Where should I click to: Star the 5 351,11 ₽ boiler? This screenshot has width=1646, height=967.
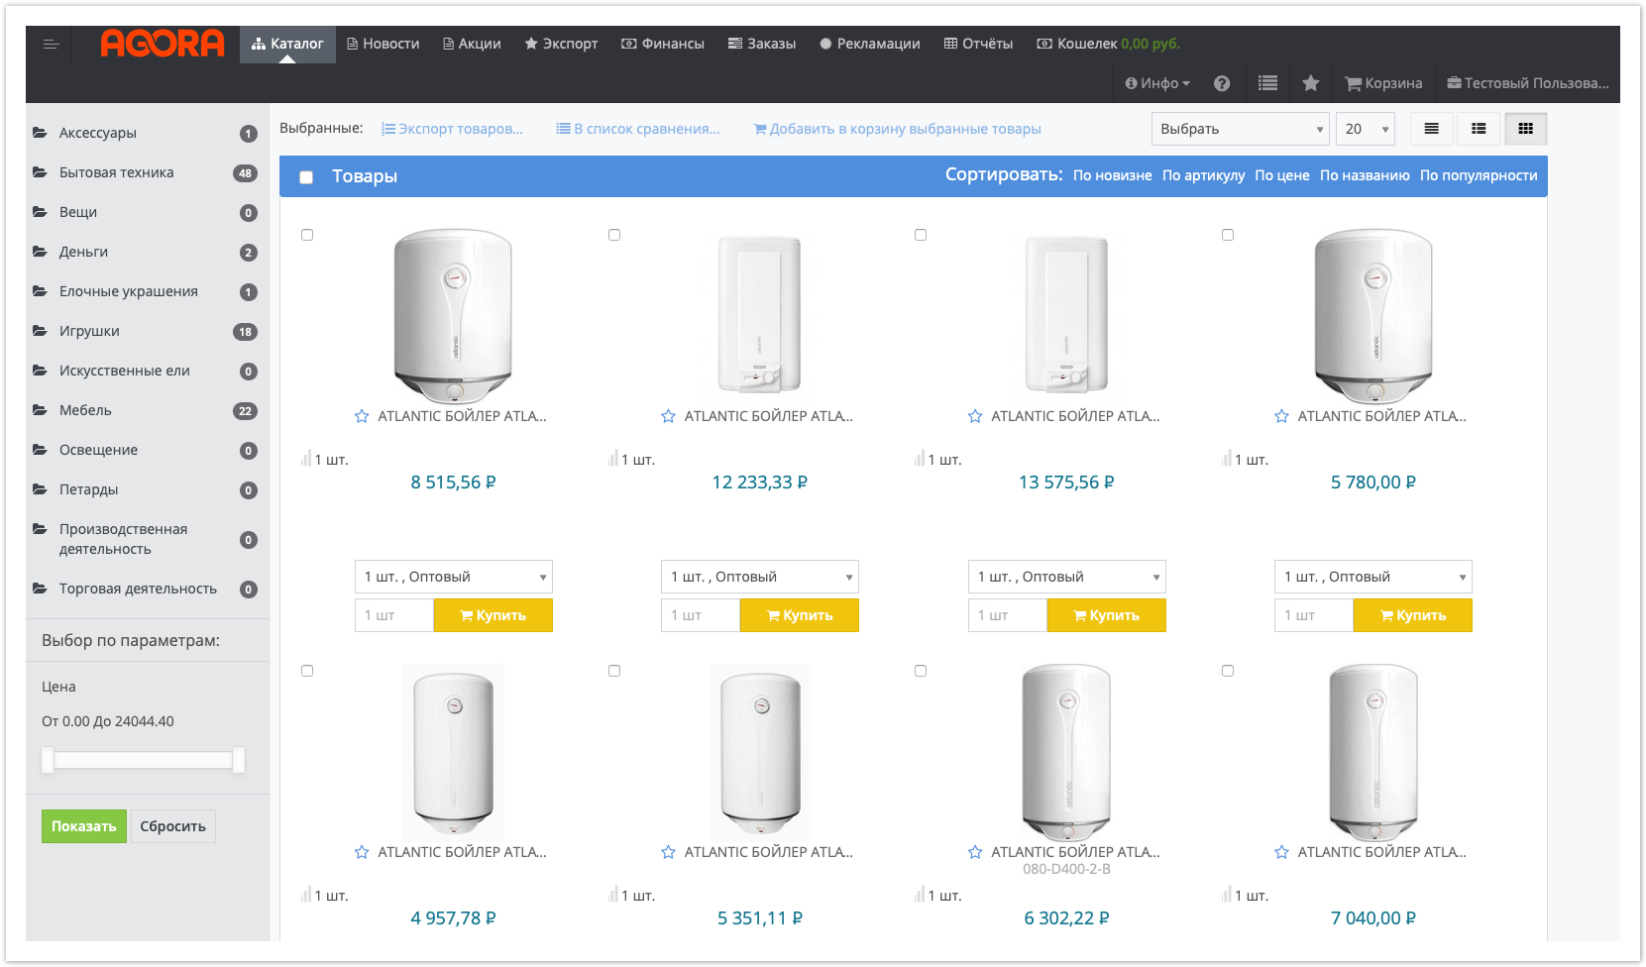(669, 852)
